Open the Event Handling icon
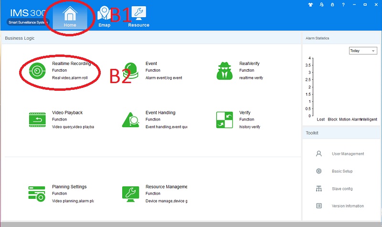The height and width of the screenshot is (227, 382). point(130,120)
